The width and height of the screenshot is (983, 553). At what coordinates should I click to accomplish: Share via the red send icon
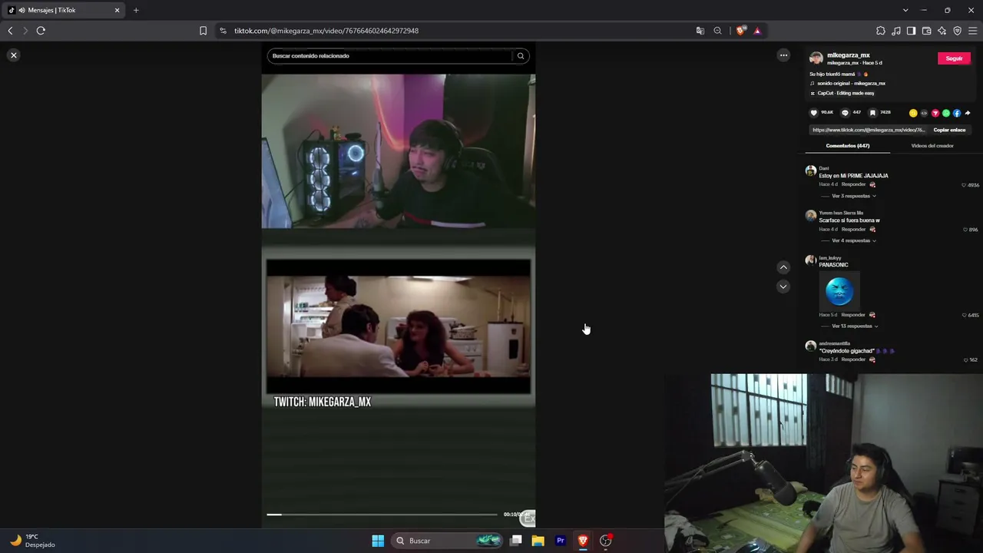pos(935,113)
